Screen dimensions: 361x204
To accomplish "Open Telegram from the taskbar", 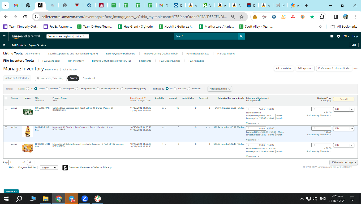I will coord(72,199).
